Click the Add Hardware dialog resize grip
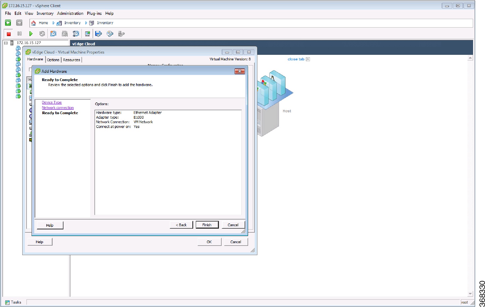Screen dimensions: 485x307 (243, 231)
